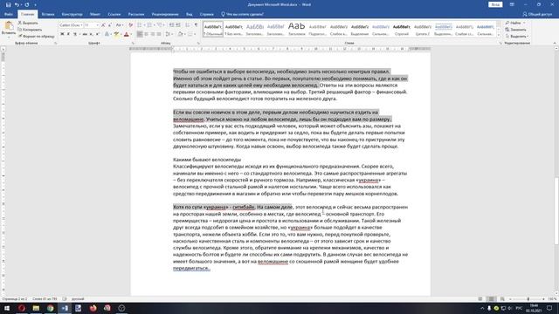Open the highlight color picker swatch
Image resolution: width=559 pixels, height=314 pixels.
point(116,34)
